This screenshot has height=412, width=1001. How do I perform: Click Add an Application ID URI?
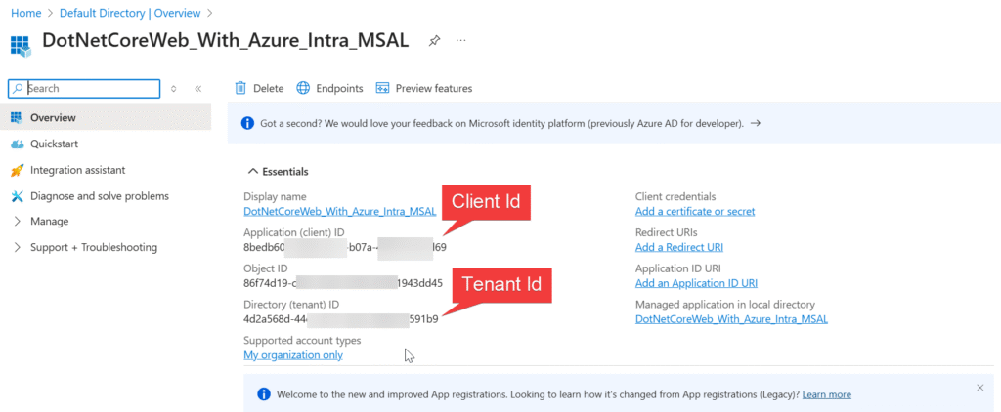(x=696, y=283)
